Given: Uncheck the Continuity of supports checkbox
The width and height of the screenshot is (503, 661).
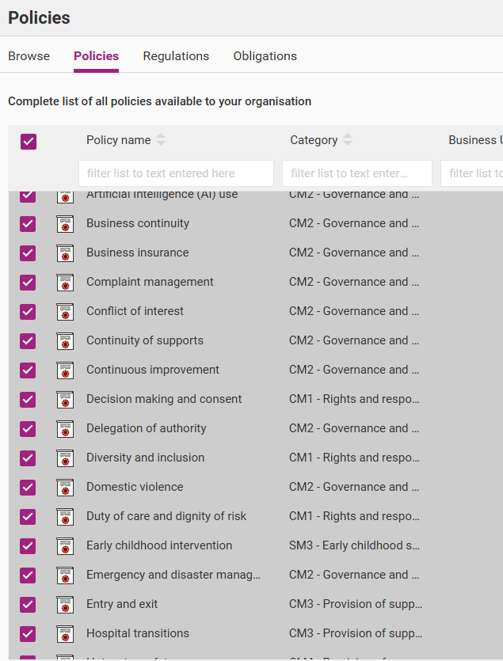Looking at the screenshot, I should pyautogui.click(x=28, y=341).
